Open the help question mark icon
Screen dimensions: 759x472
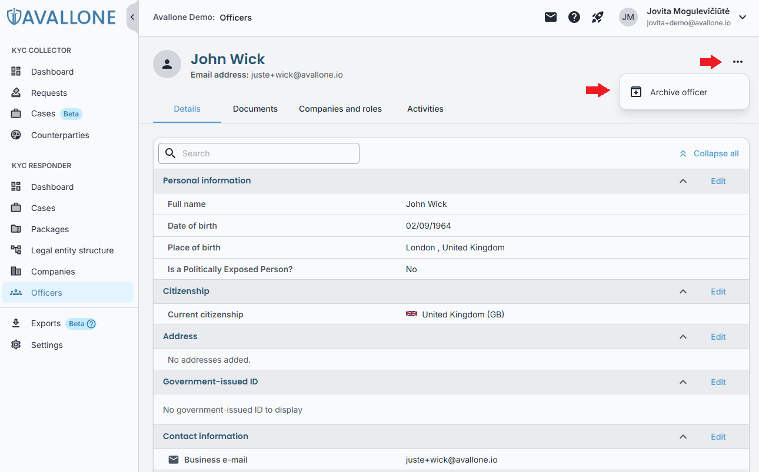pos(574,17)
